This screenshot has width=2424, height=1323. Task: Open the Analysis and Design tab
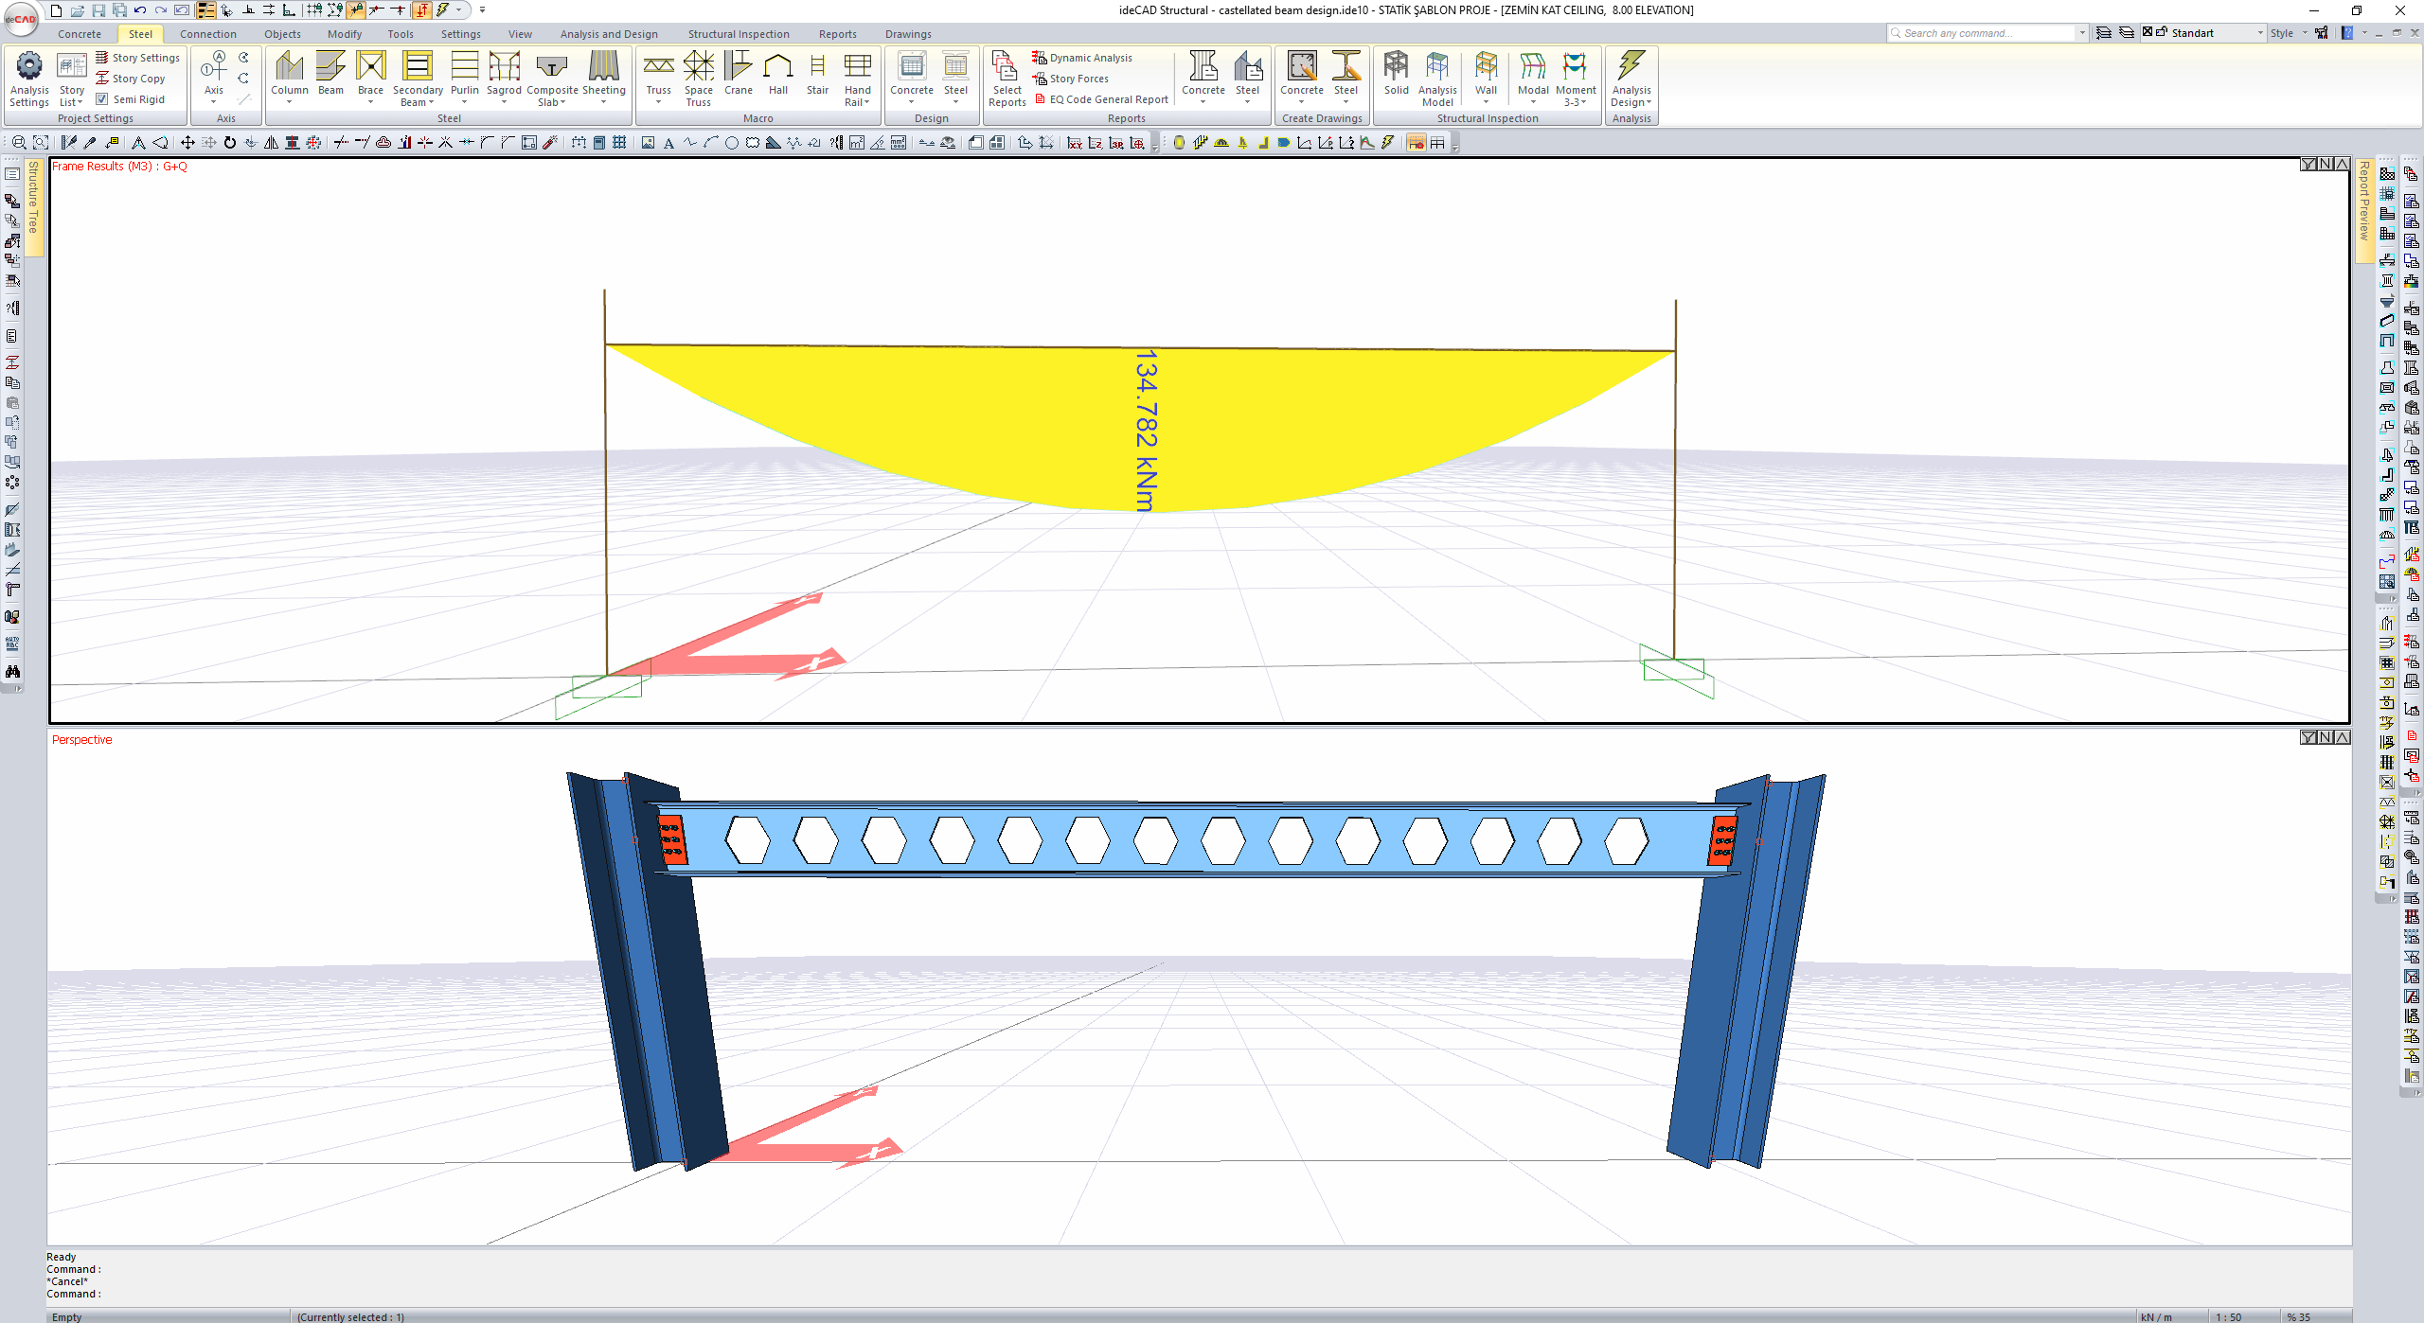[608, 34]
